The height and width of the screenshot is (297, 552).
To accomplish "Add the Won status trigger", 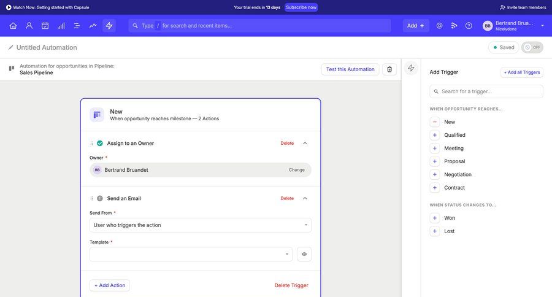I will pos(435,218).
